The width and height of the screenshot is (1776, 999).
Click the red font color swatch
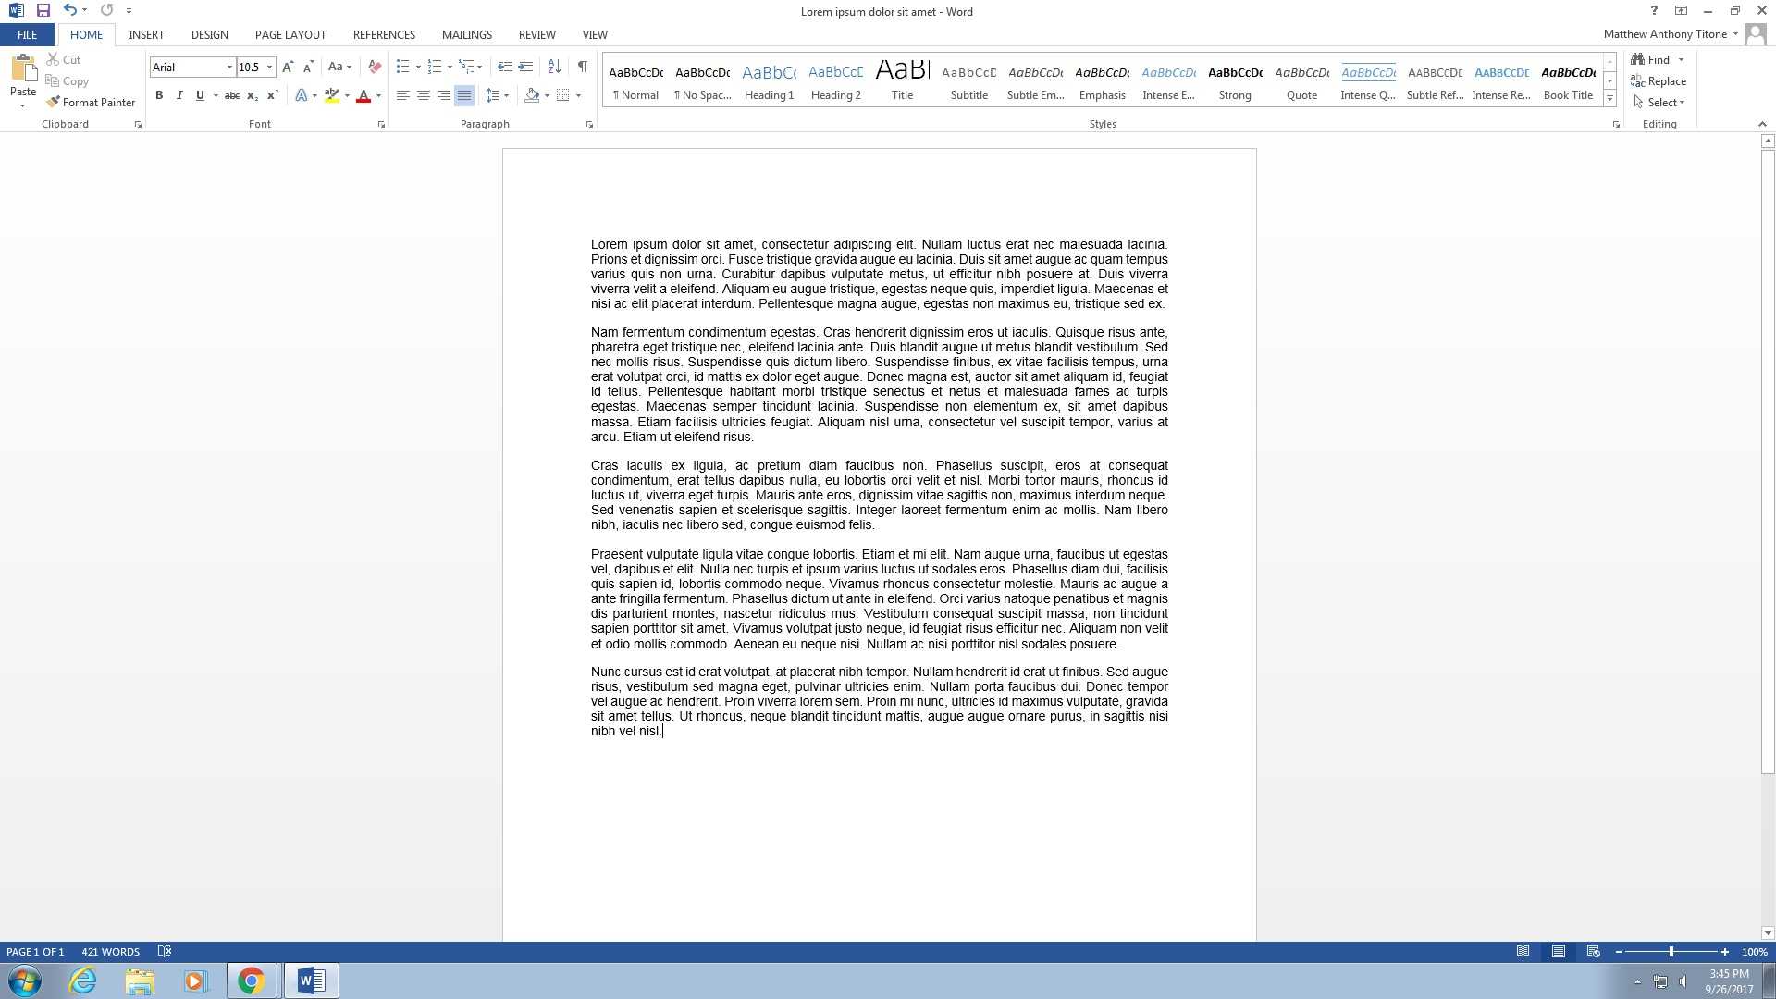click(x=364, y=96)
